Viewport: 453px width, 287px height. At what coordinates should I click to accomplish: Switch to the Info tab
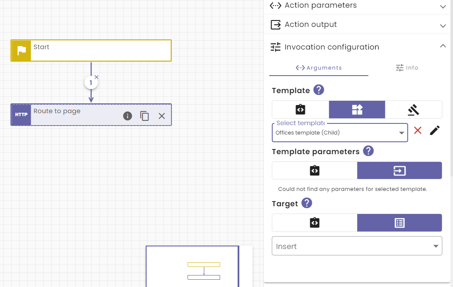[x=407, y=67]
